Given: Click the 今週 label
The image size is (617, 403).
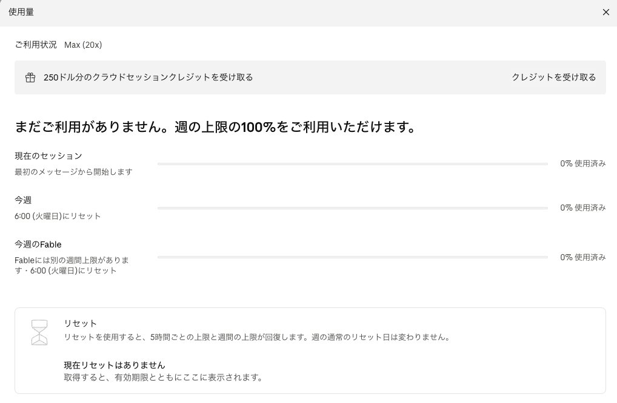Looking at the screenshot, I should point(23,200).
